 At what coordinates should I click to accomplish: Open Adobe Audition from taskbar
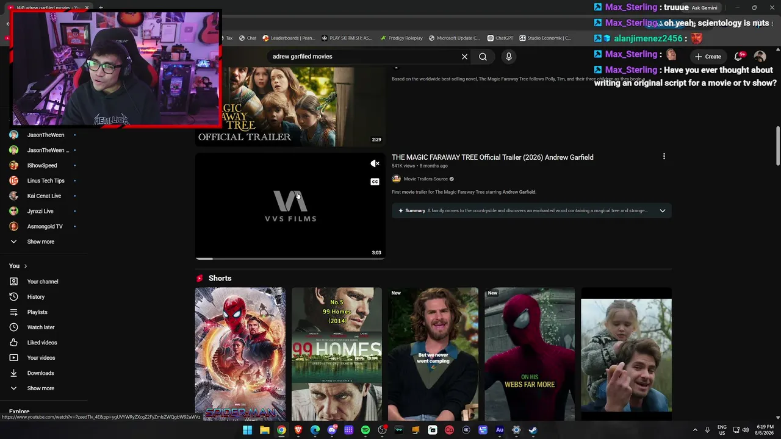500,430
